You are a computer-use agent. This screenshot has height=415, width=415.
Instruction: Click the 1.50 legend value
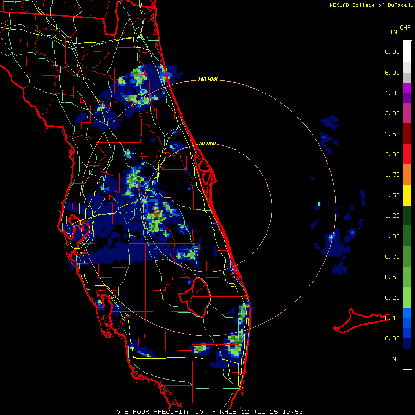coord(392,196)
